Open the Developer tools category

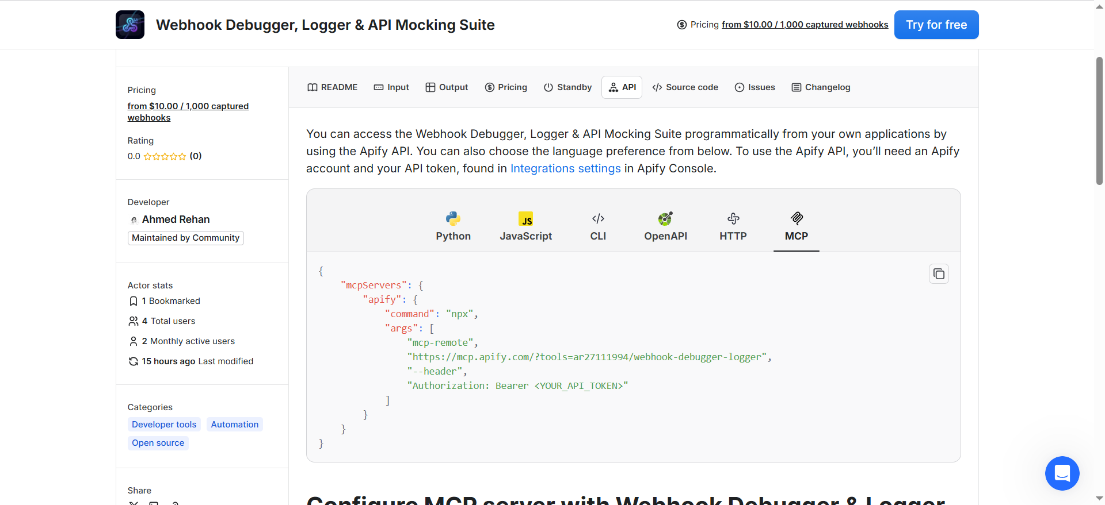point(164,425)
